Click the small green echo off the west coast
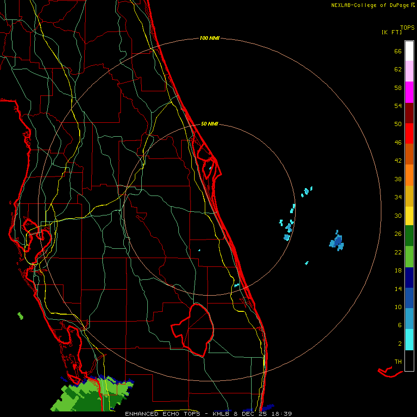The height and width of the screenshot is (417, 417). 20,316
